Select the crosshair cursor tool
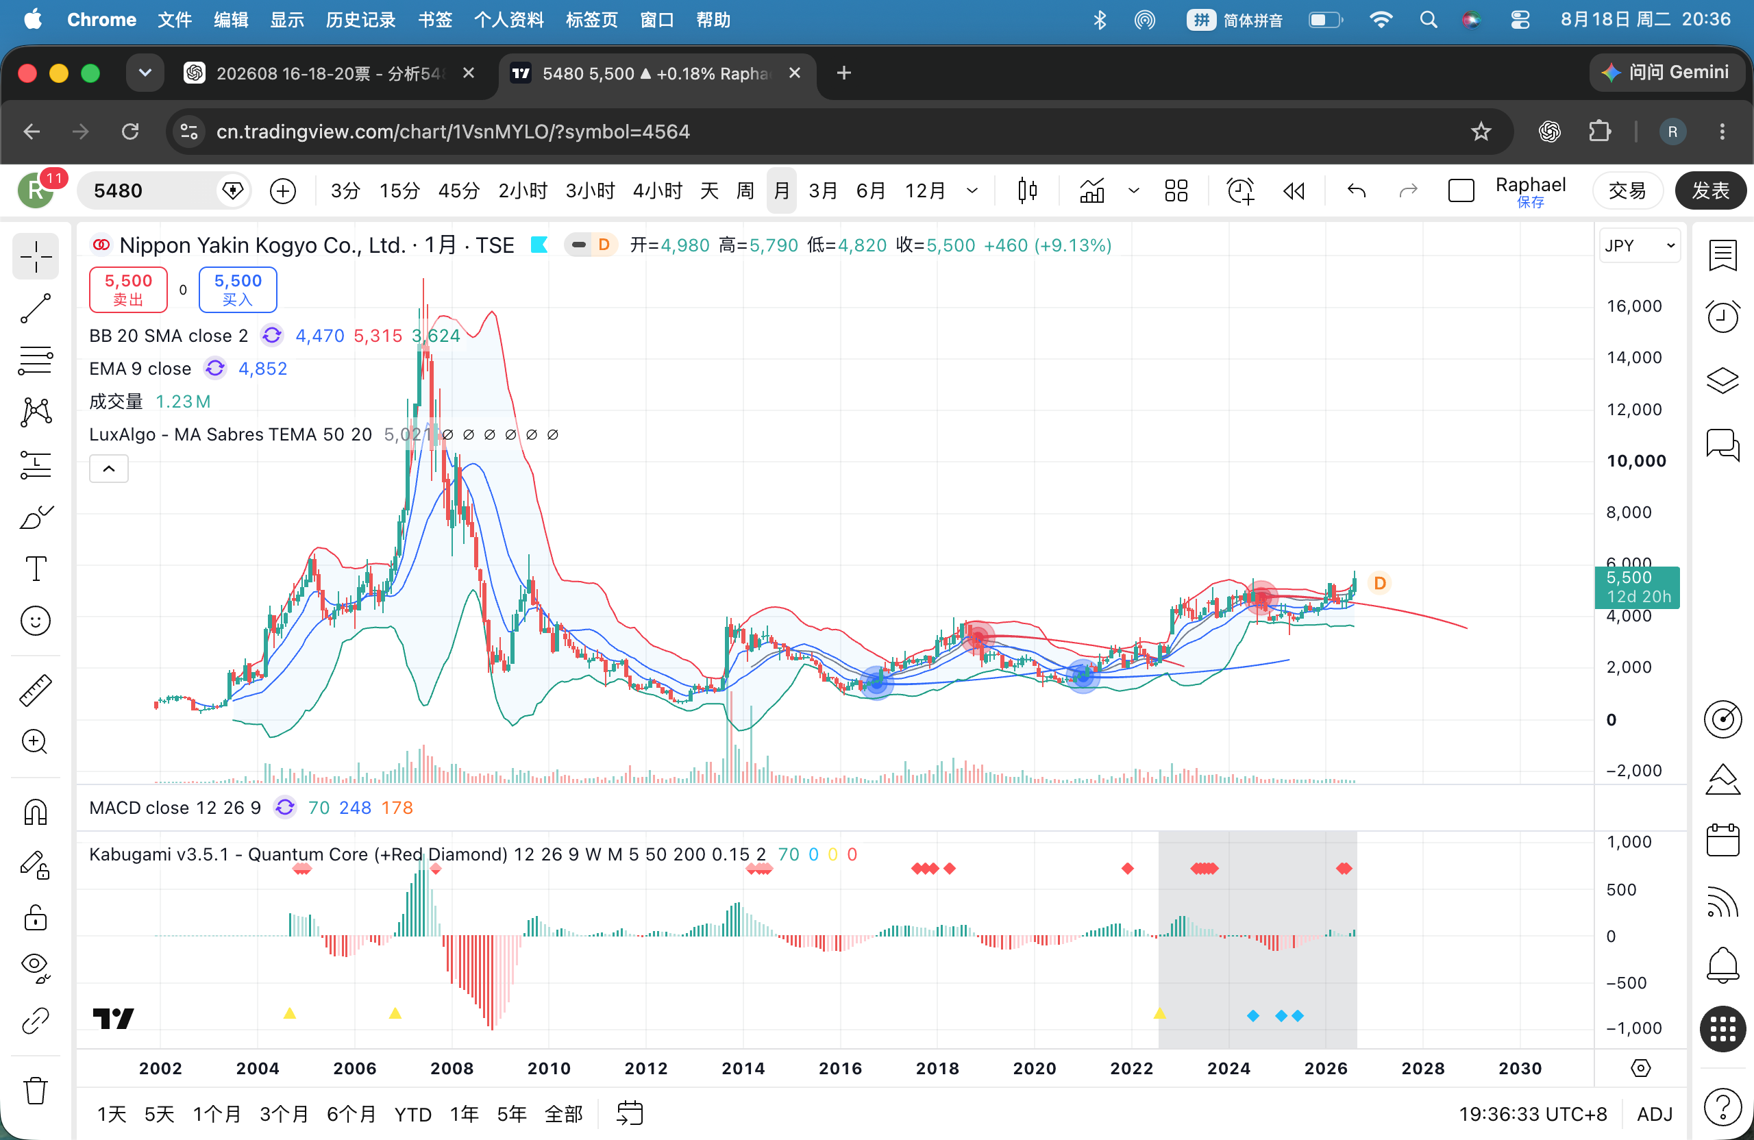 (36, 256)
